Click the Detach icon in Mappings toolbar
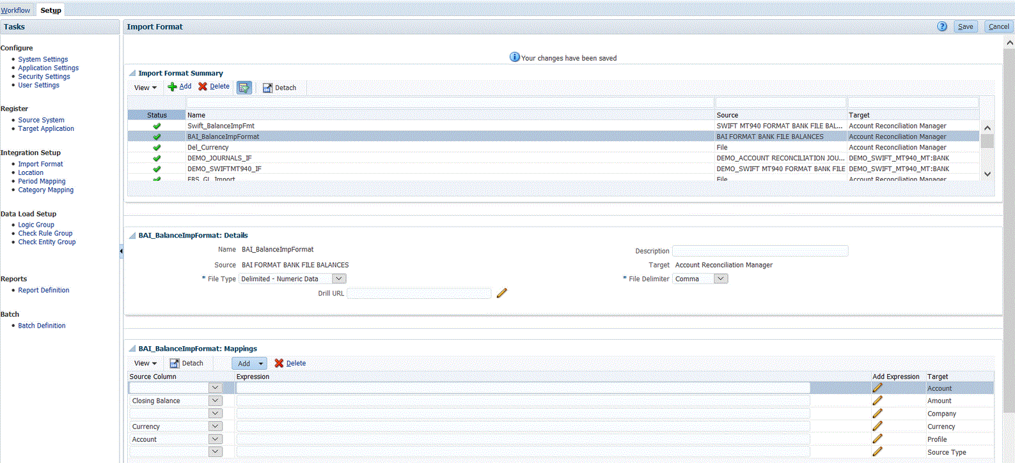This screenshot has height=463, width=1015. pyautogui.click(x=174, y=363)
